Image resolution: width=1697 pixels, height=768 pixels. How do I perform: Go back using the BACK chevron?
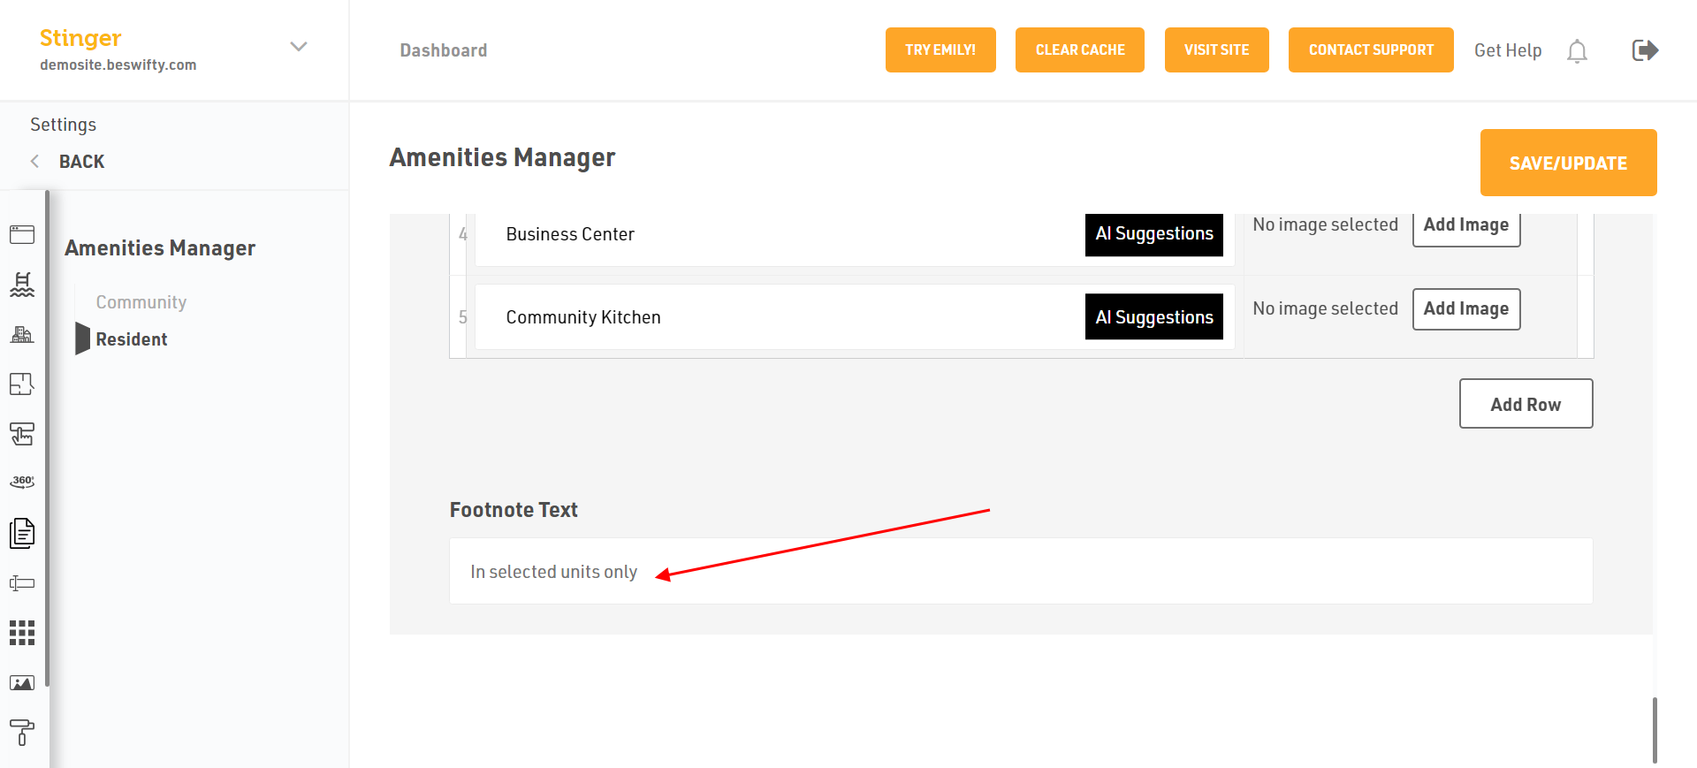point(35,161)
